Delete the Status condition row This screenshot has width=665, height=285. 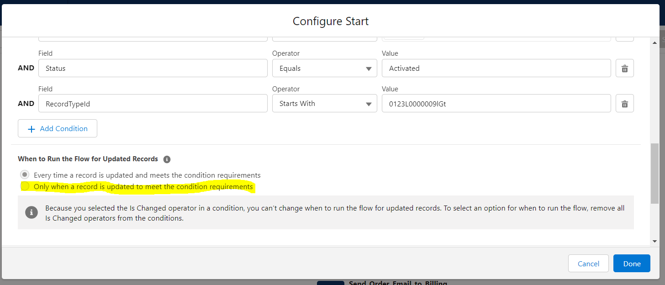pyautogui.click(x=624, y=69)
